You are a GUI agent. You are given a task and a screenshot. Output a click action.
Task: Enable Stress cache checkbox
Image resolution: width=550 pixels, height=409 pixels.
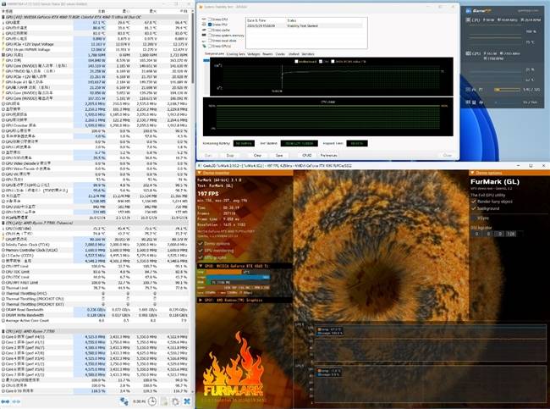pyautogui.click(x=210, y=30)
